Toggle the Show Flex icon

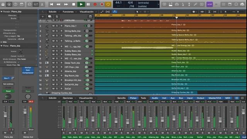(x=108, y=12)
